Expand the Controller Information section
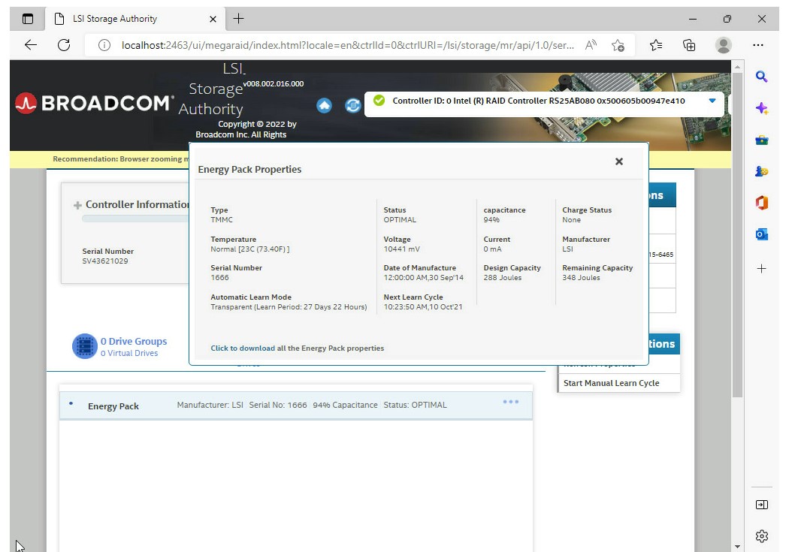The height and width of the screenshot is (552, 789). pyautogui.click(x=77, y=205)
